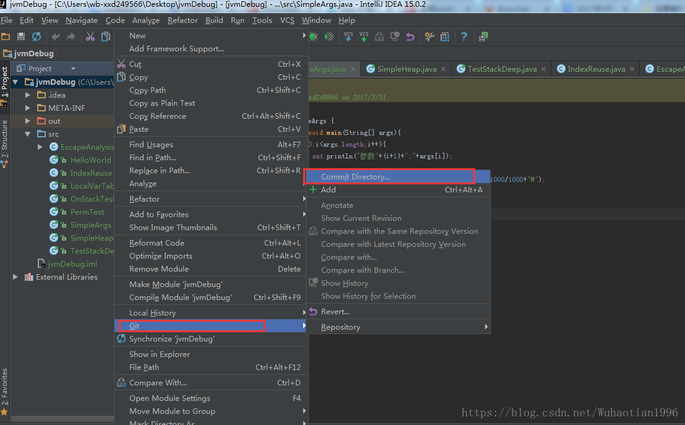Image resolution: width=685 pixels, height=425 pixels.
Task: Click the Redo arrow toolbar icon
Action: coord(71,36)
